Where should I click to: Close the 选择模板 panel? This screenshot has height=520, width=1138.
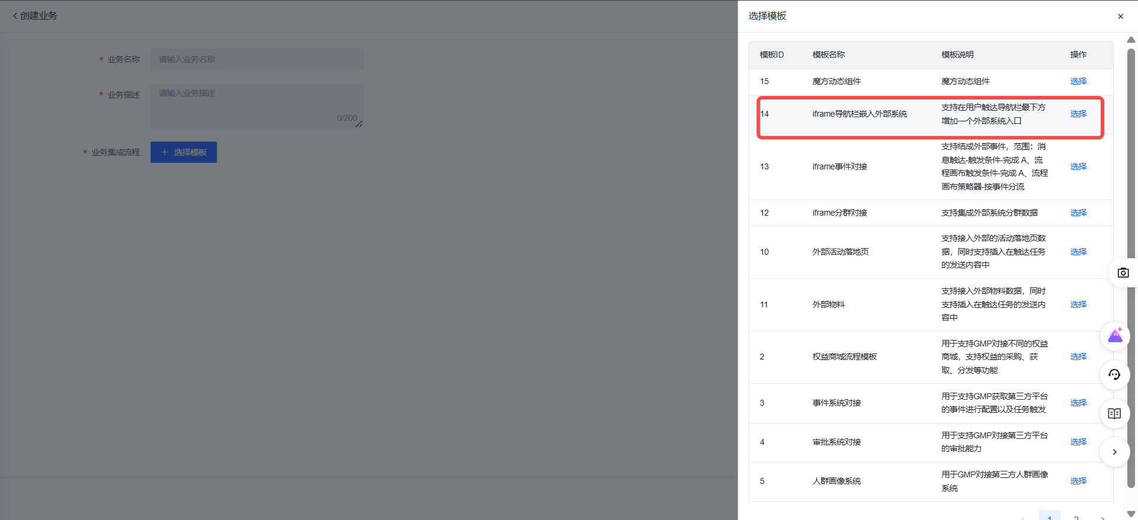pos(1120,17)
